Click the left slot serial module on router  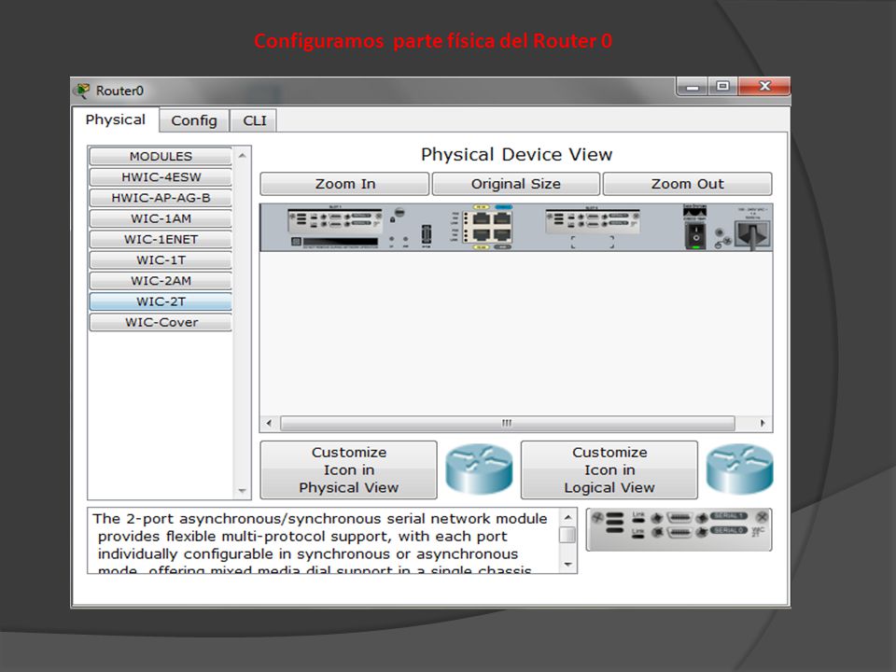tap(335, 220)
